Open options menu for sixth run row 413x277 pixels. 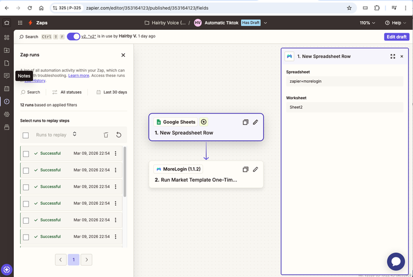click(115, 236)
